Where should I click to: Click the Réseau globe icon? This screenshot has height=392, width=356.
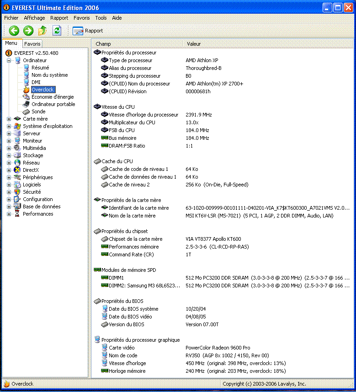17,163
